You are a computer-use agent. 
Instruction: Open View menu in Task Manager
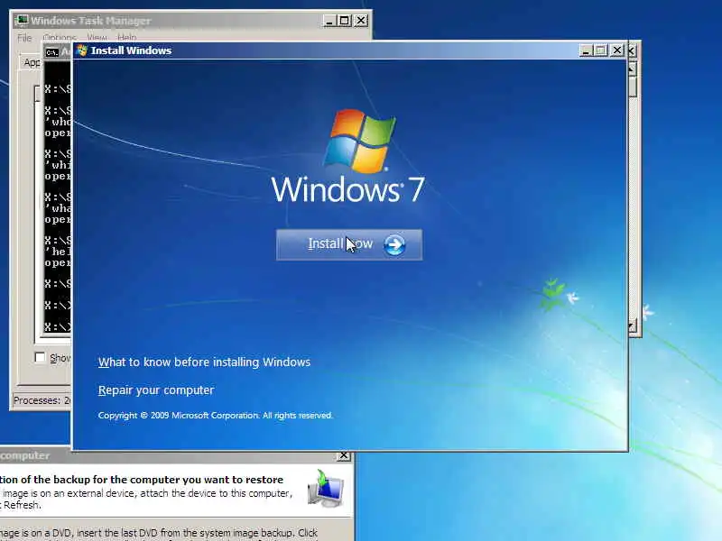pos(97,37)
